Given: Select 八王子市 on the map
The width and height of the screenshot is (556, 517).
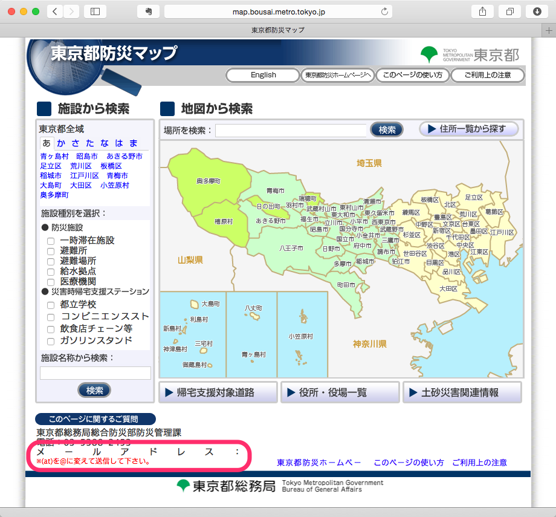Looking at the screenshot, I should (291, 249).
